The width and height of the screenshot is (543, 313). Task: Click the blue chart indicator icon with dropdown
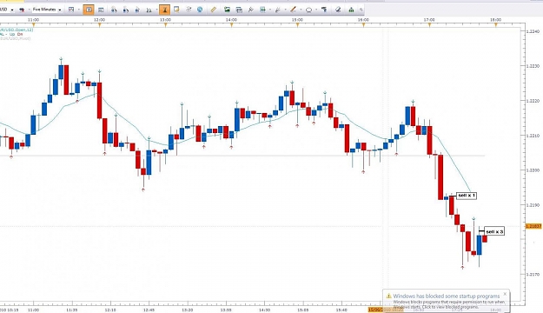click(263, 10)
